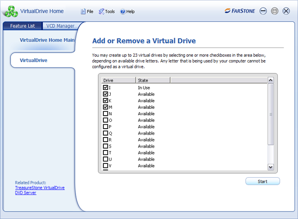298x219 pixels.
Task: Click the Available state of drive V
Action: click(x=146, y=166)
